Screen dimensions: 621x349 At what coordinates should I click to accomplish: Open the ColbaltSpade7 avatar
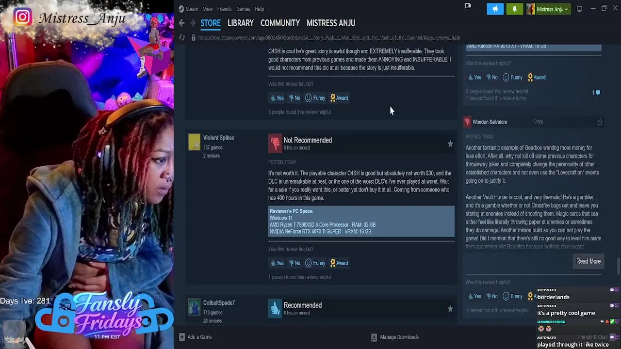point(194,307)
